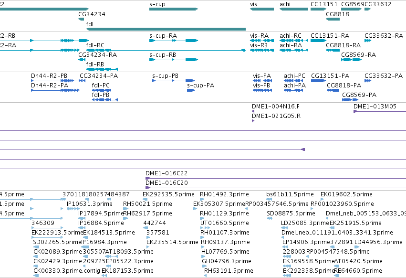The width and height of the screenshot is (406, 278).
Task: Click the CG34234 gene label
Action: click(x=92, y=14)
